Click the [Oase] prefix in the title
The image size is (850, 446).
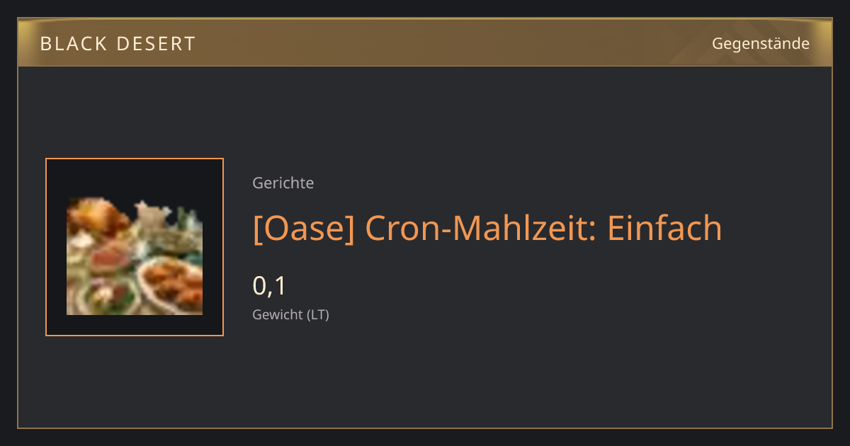click(x=303, y=229)
